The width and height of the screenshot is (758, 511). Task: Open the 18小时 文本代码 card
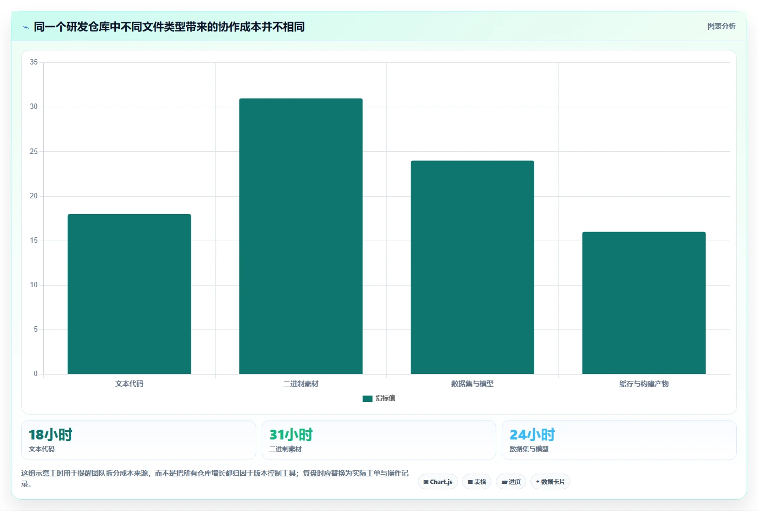(x=139, y=440)
